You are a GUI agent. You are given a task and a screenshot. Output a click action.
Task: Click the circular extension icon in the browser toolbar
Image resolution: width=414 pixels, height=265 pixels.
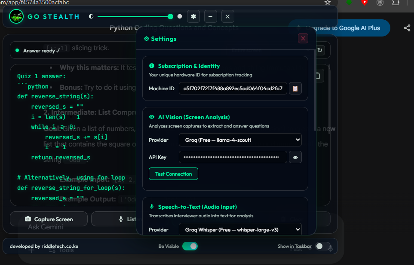[x=380, y=3]
